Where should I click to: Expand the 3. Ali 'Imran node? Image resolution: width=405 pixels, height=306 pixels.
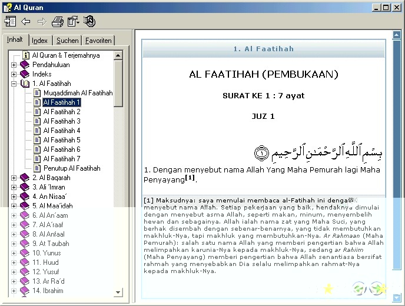14,187
